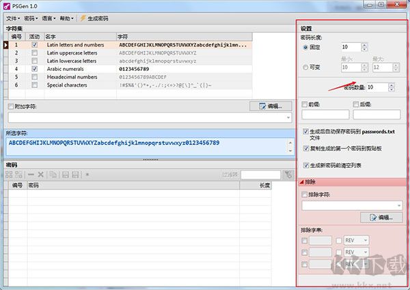This screenshot has width=410, height=290.
Task: Enable the Latin uppercase letters charset
Action: click(x=35, y=53)
